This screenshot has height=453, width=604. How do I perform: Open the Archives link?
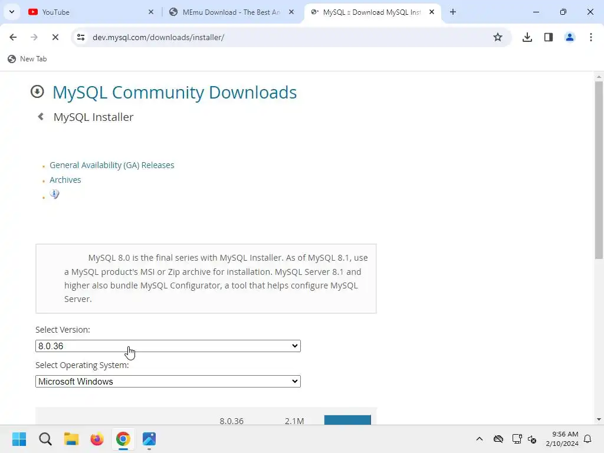[65, 180]
